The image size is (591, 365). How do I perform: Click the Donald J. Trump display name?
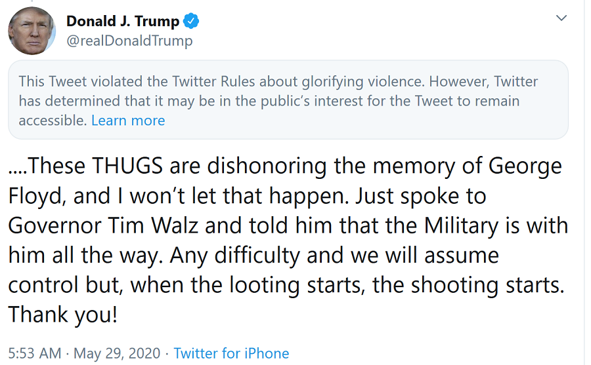click(x=122, y=22)
